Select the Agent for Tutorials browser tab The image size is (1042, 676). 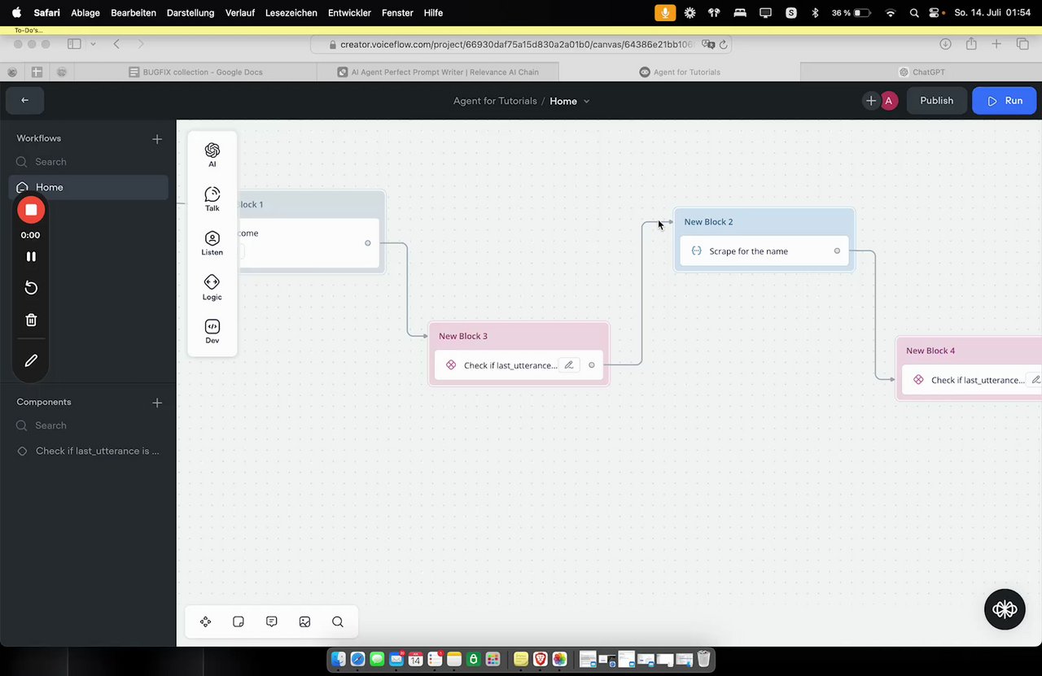coord(680,72)
